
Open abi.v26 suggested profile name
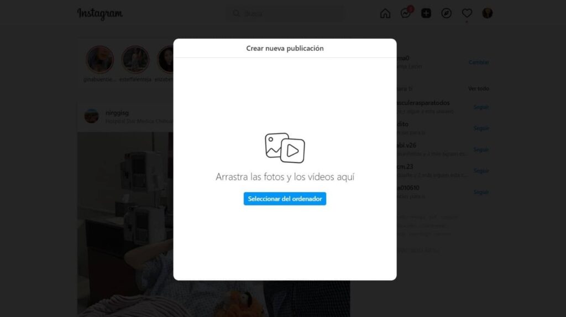(406, 146)
